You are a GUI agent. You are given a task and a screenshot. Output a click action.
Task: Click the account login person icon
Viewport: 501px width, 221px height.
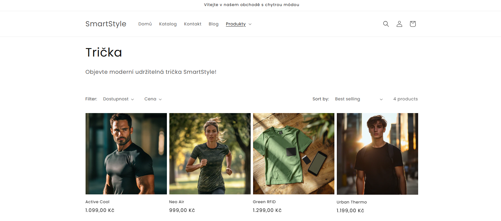coord(399,24)
